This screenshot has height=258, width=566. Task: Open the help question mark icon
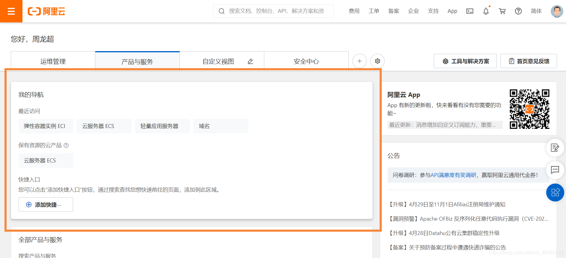(x=518, y=11)
